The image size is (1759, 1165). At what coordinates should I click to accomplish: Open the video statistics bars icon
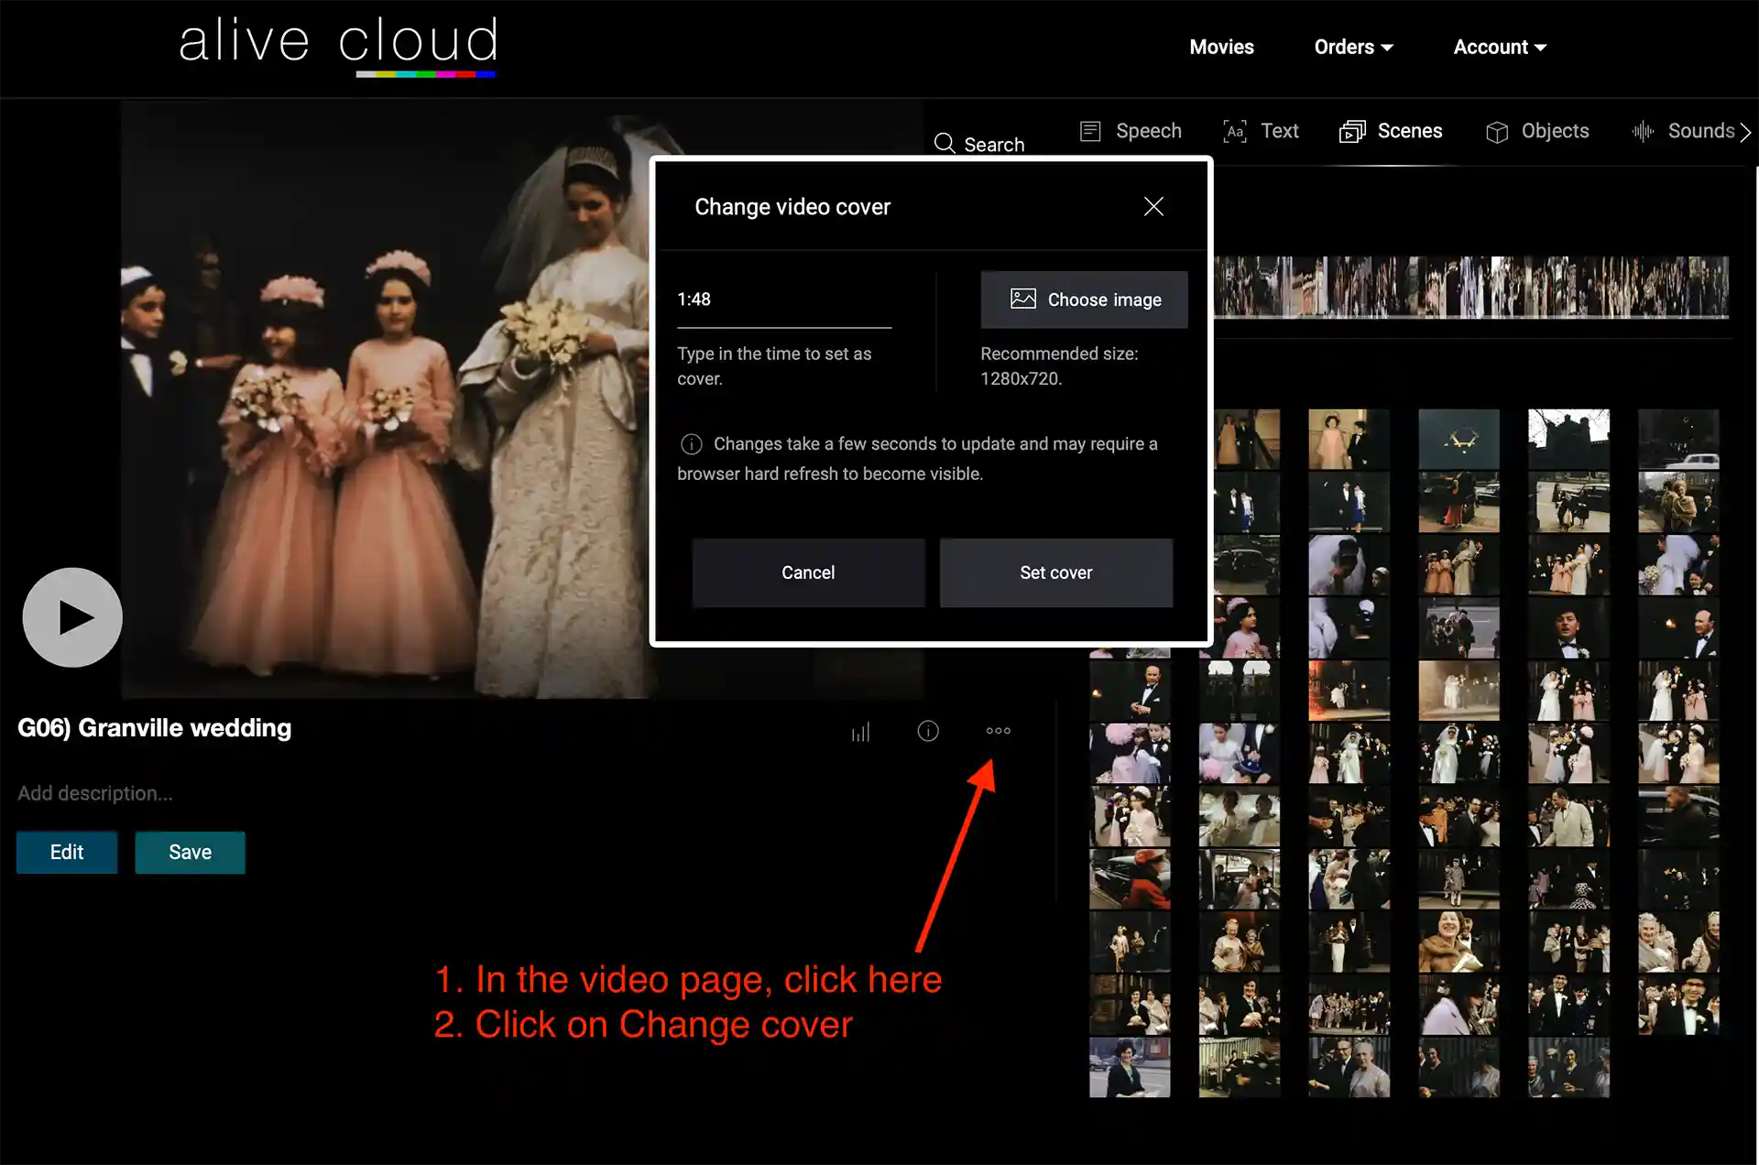pos(860,732)
